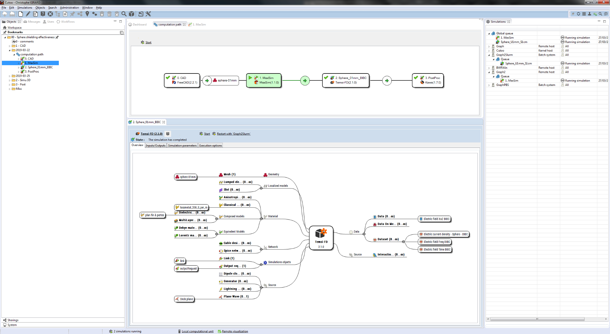The width and height of the screenshot is (610, 334).
Task: Click the circled X cancel toolbar icon
Action: (50, 14)
